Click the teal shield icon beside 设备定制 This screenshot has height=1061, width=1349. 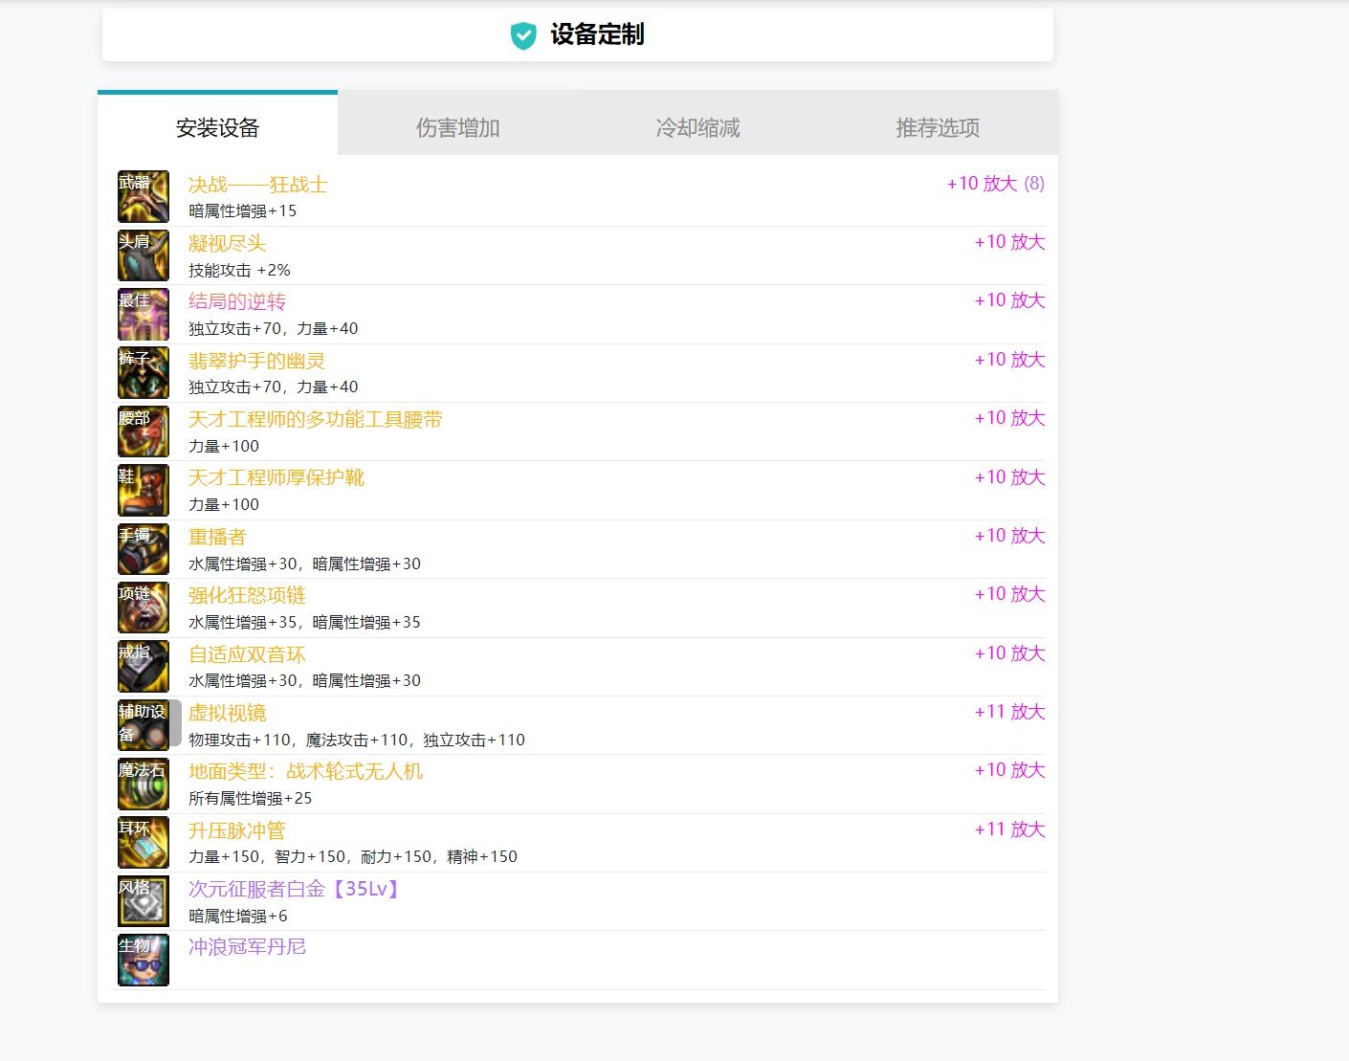(x=523, y=36)
